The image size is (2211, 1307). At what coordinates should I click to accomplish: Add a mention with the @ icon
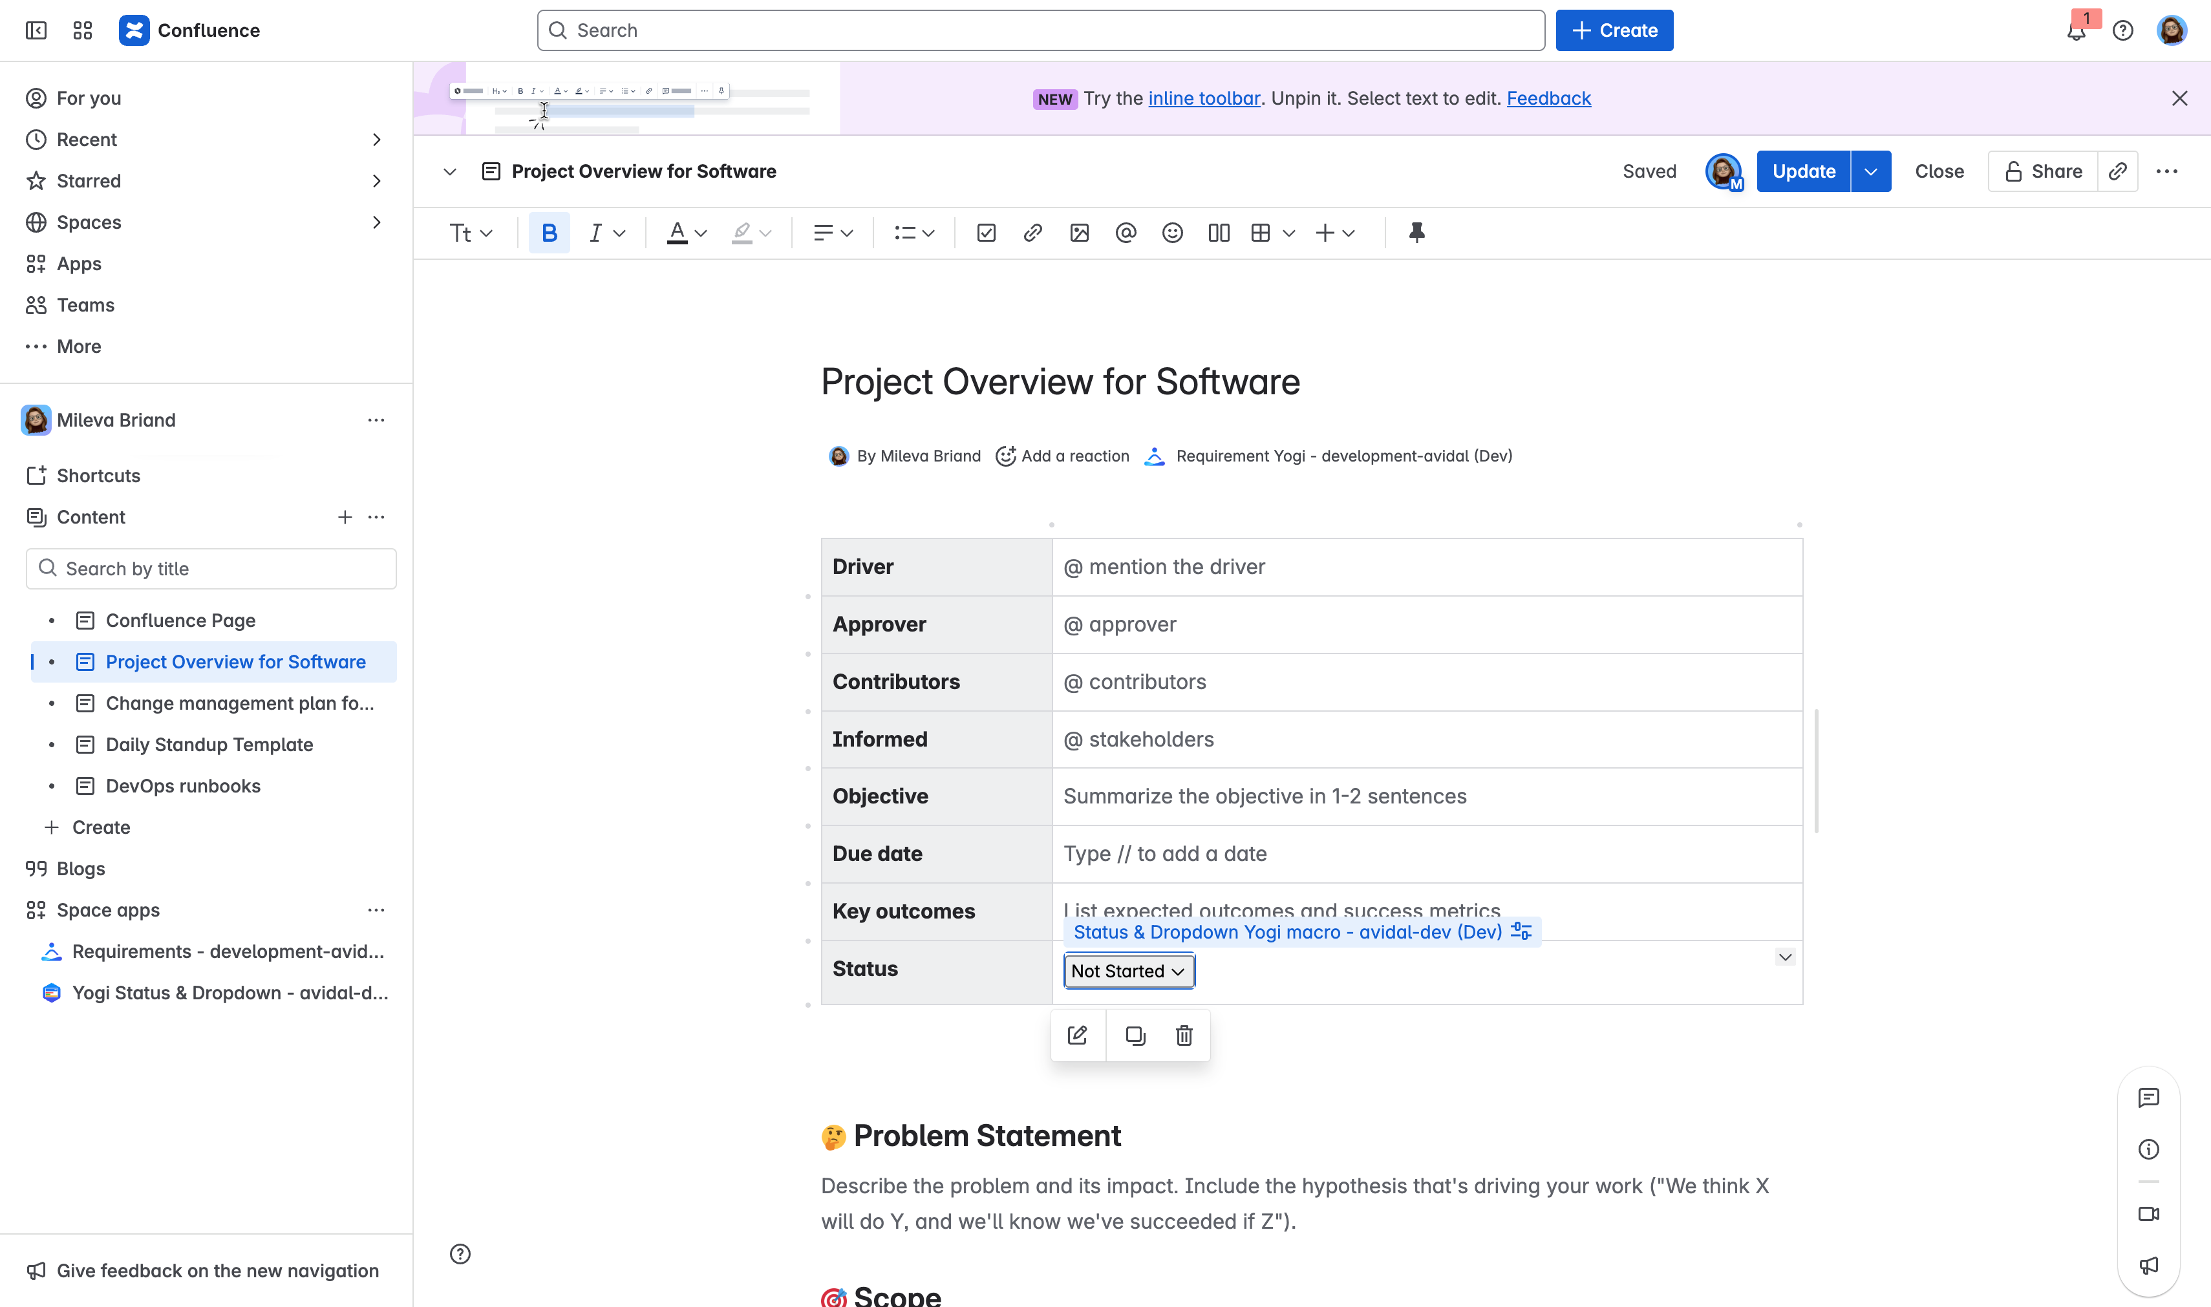(x=1126, y=233)
